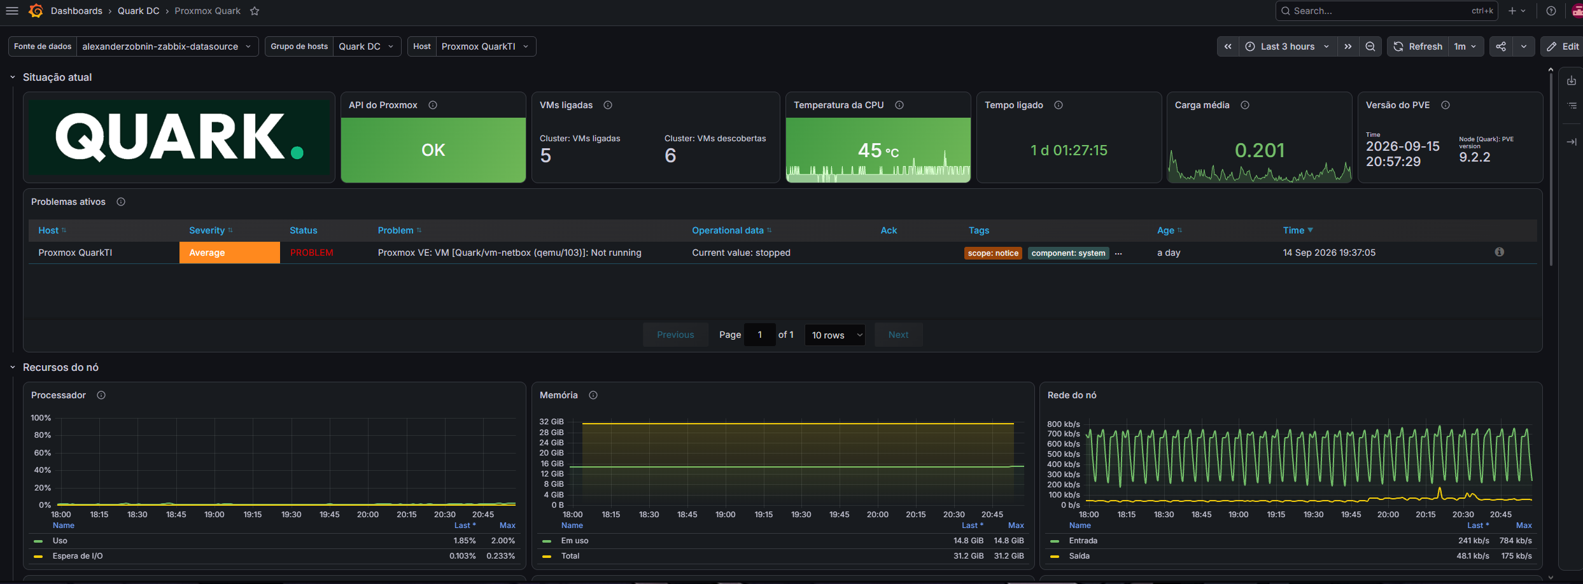Open the hamburger navigation menu

(12, 11)
